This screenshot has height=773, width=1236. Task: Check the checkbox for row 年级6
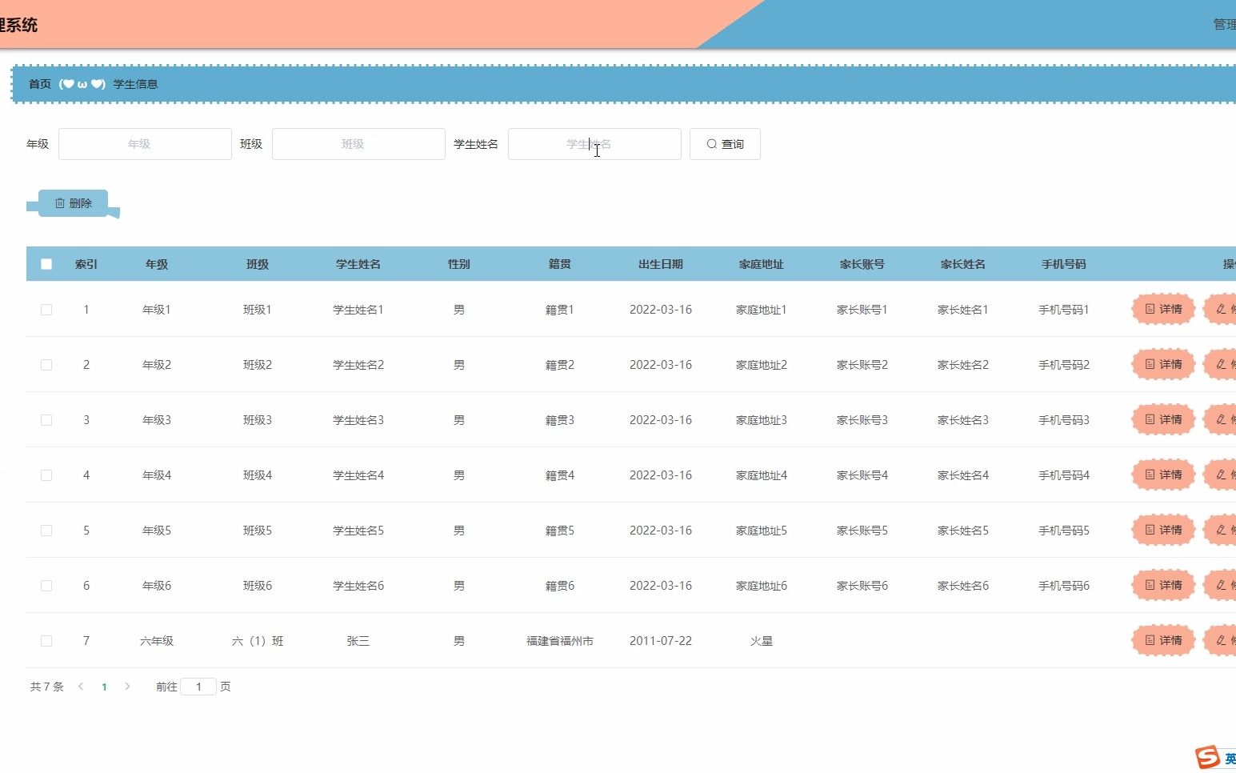point(46,586)
